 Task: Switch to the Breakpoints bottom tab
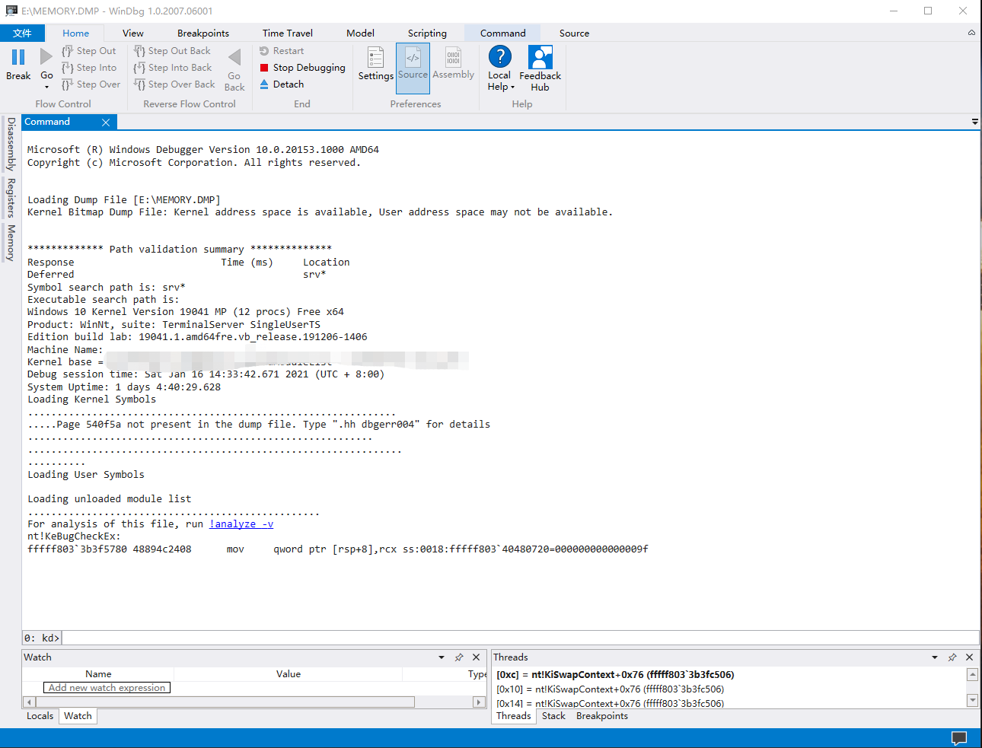pyautogui.click(x=602, y=716)
